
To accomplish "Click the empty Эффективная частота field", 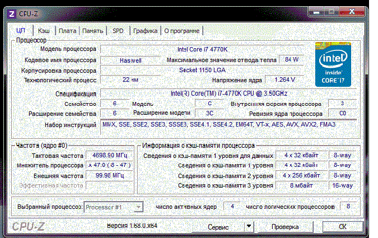I will coord(109,185).
